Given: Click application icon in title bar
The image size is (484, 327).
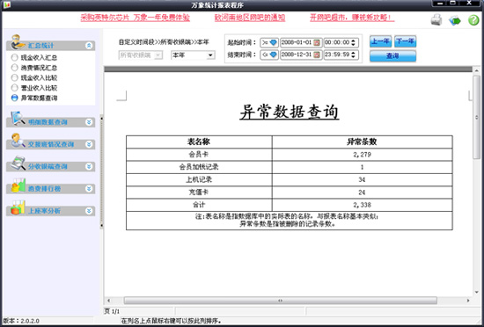Looking at the screenshot, I should pyautogui.click(x=6, y=4).
